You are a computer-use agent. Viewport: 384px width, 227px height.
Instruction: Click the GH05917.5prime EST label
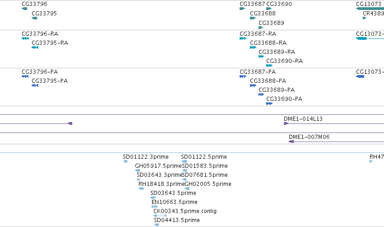point(158,166)
